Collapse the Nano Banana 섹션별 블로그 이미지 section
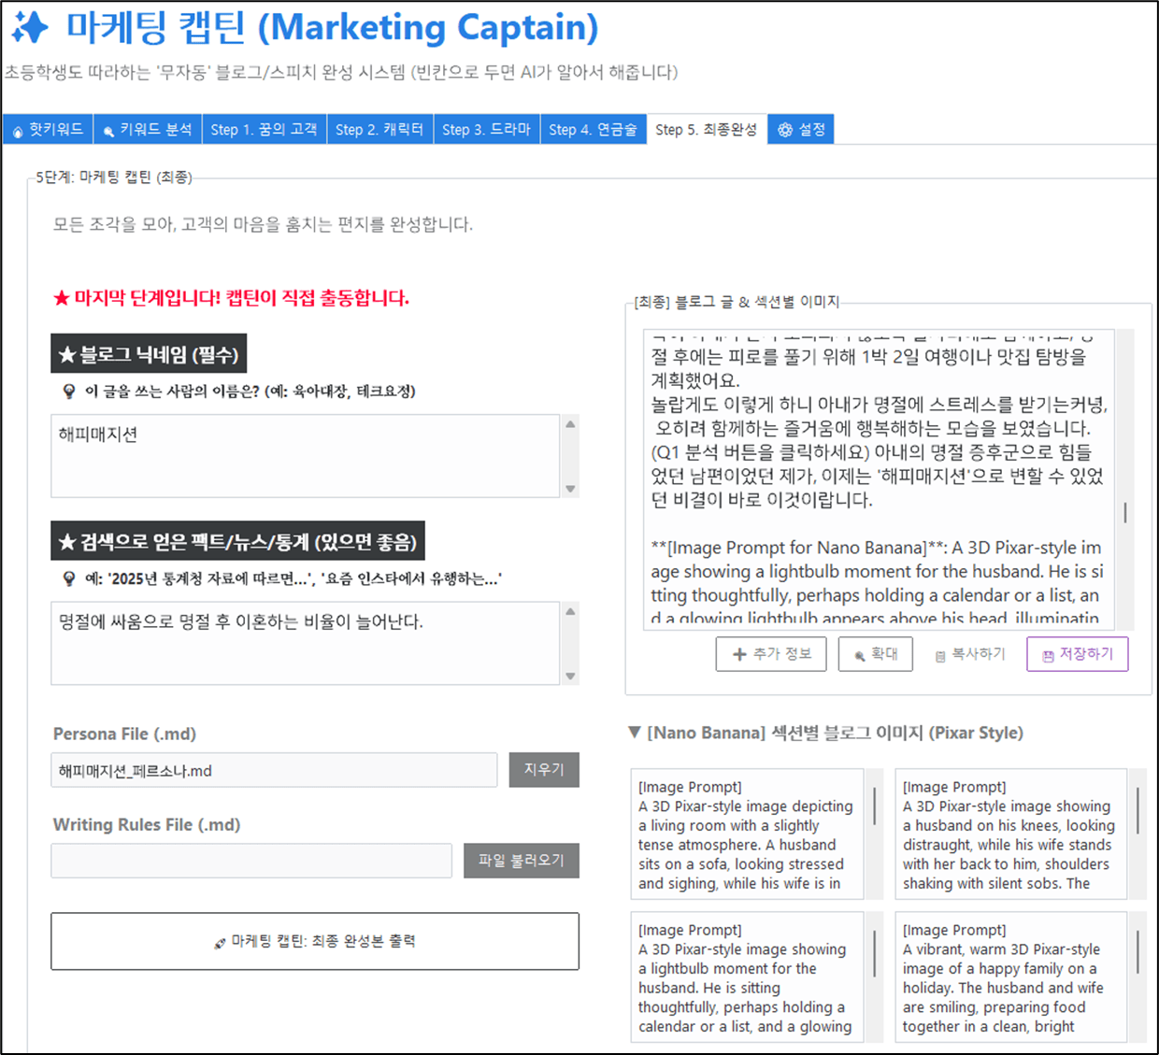Screen dimensions: 1159x1055 (x=635, y=733)
